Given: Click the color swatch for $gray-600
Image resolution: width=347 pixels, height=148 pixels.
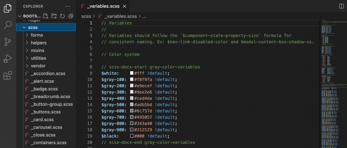Looking at the screenshot, I should click(131, 110).
